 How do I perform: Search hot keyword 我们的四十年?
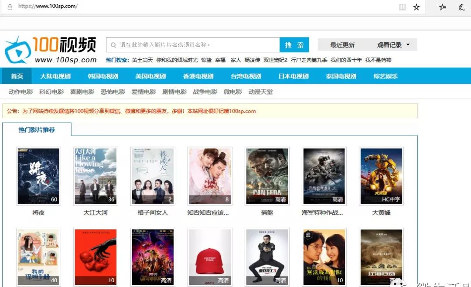346,60
